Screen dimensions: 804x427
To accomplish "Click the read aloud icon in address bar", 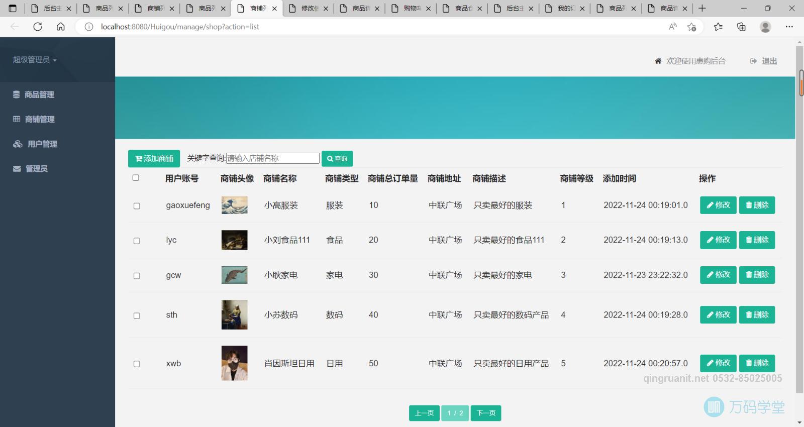I will 673,27.
